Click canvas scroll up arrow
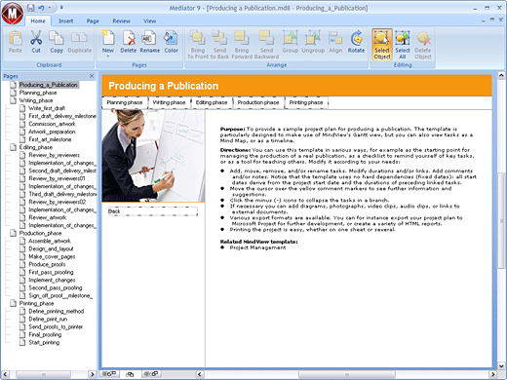 click(x=501, y=76)
